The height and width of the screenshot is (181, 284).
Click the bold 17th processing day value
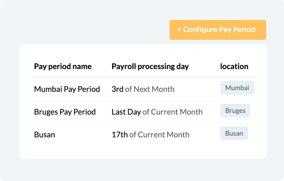(x=120, y=135)
